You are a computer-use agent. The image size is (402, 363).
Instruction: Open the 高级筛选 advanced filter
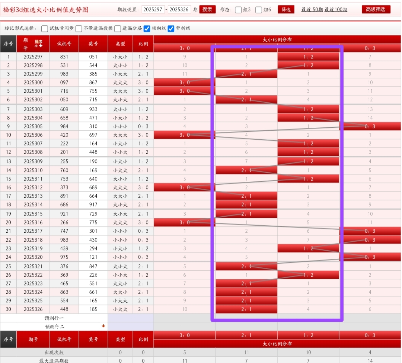click(376, 9)
